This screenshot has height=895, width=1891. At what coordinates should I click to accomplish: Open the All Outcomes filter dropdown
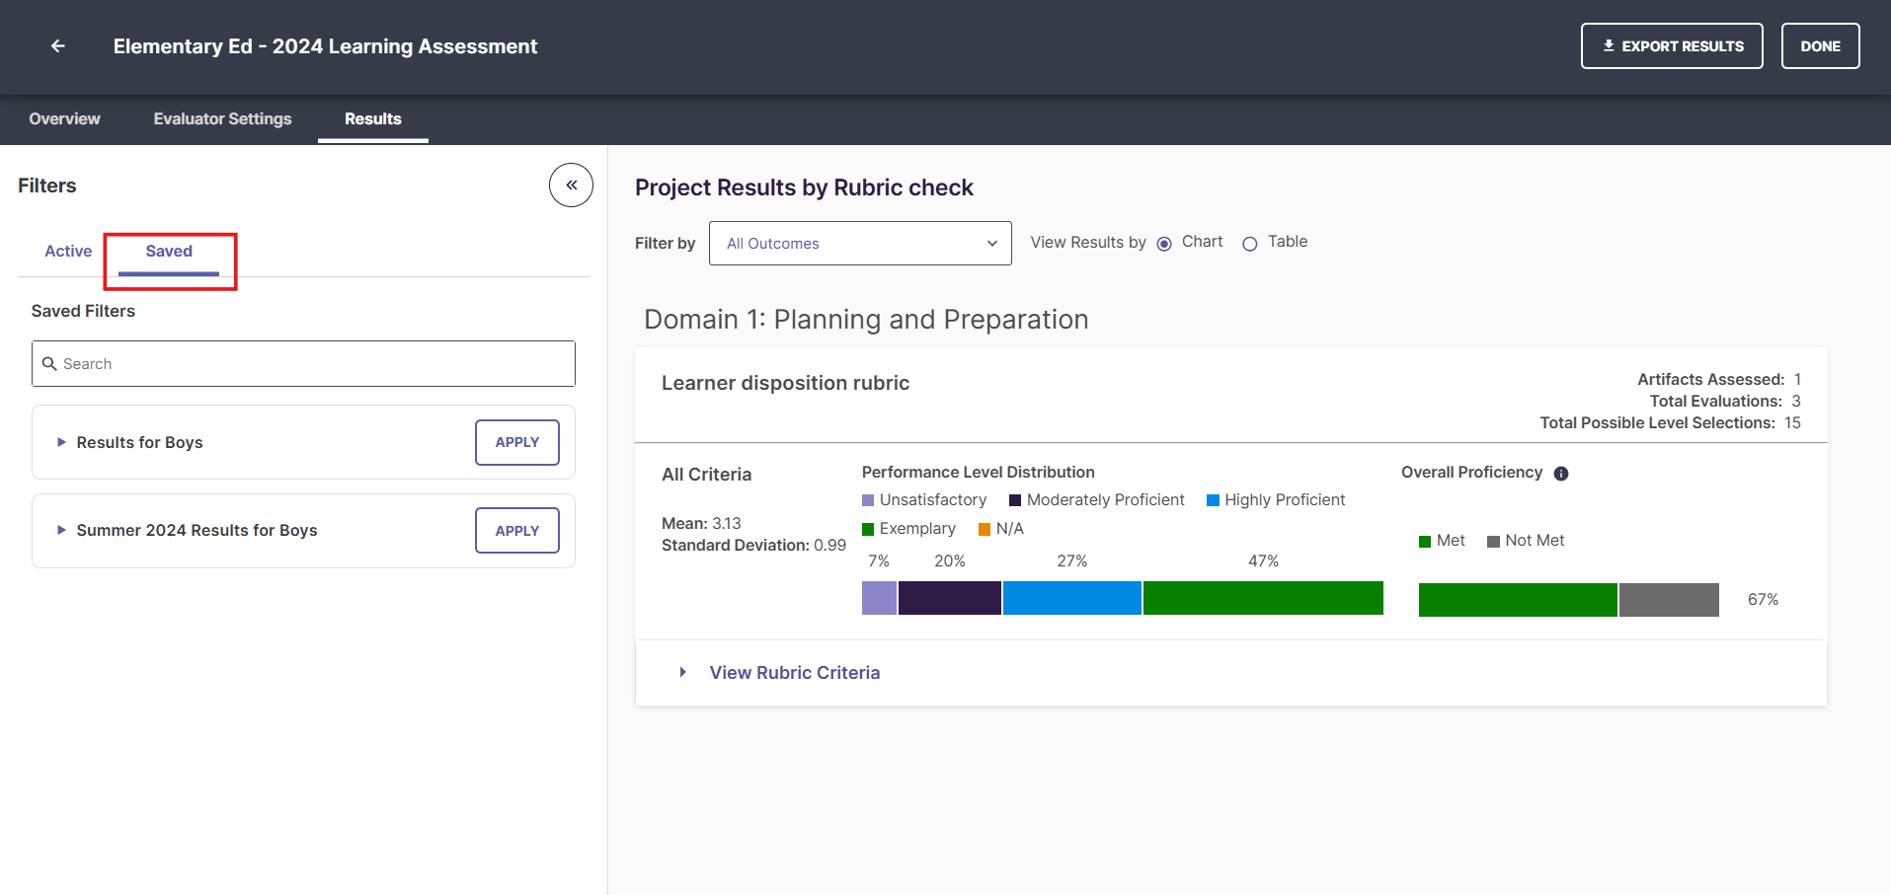pyautogui.click(x=860, y=244)
